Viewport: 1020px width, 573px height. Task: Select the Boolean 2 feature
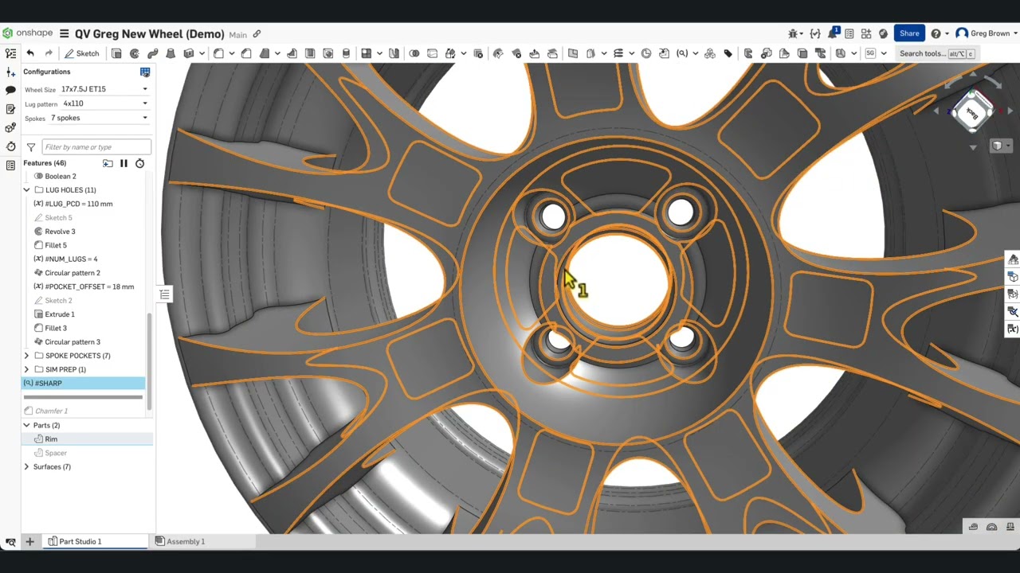click(x=61, y=176)
